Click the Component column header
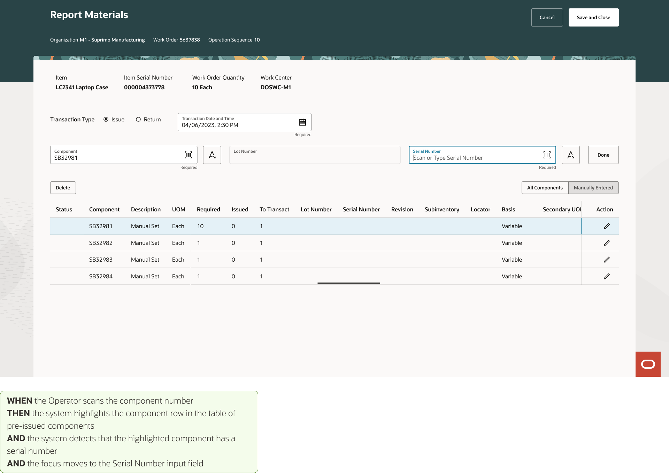669x473 pixels. 104,209
